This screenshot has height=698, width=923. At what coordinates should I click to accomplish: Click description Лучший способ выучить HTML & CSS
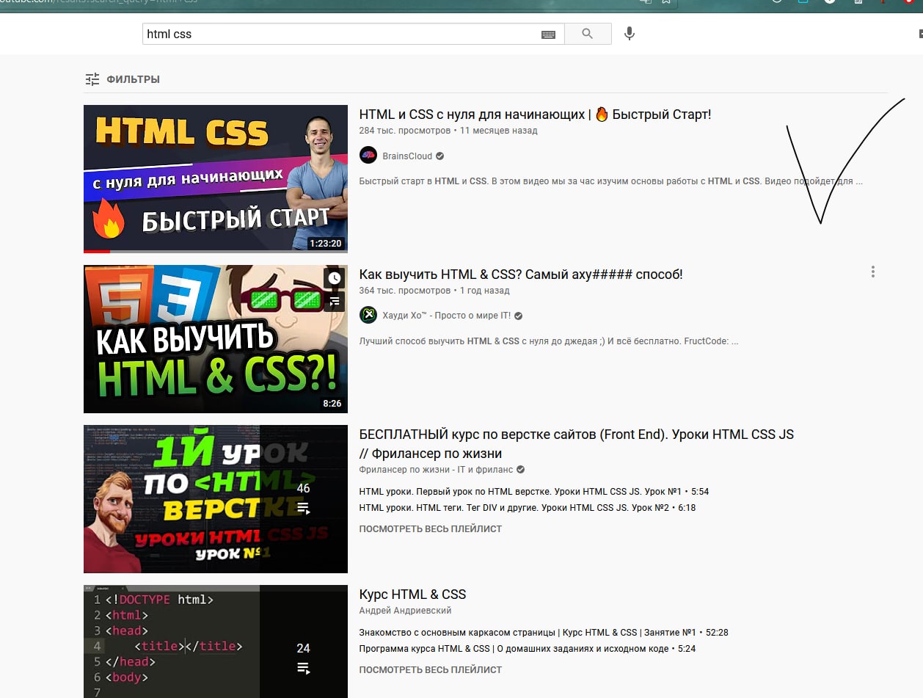(x=549, y=341)
